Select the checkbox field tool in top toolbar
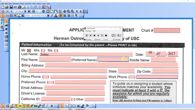195x110 pixels. (15, 16)
